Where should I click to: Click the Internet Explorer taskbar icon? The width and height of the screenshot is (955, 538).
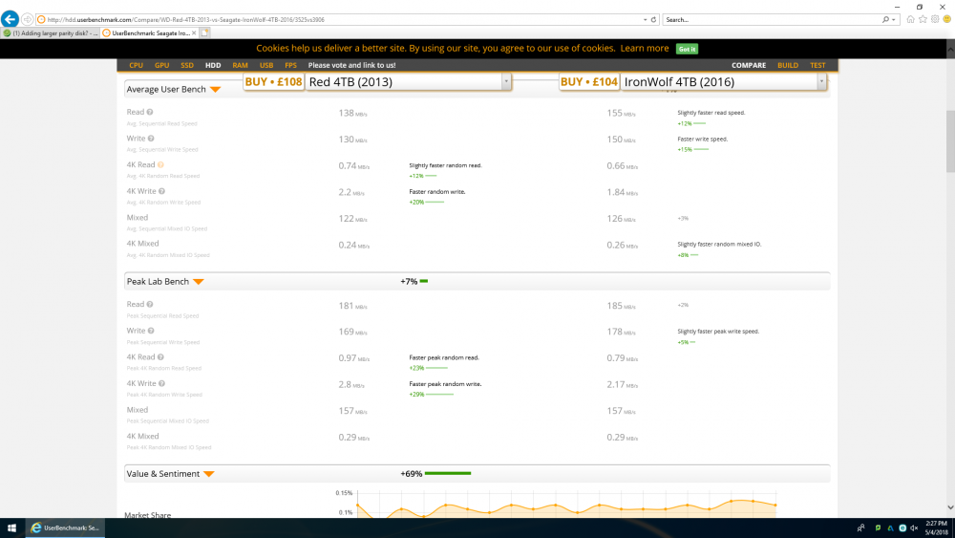(x=65, y=527)
